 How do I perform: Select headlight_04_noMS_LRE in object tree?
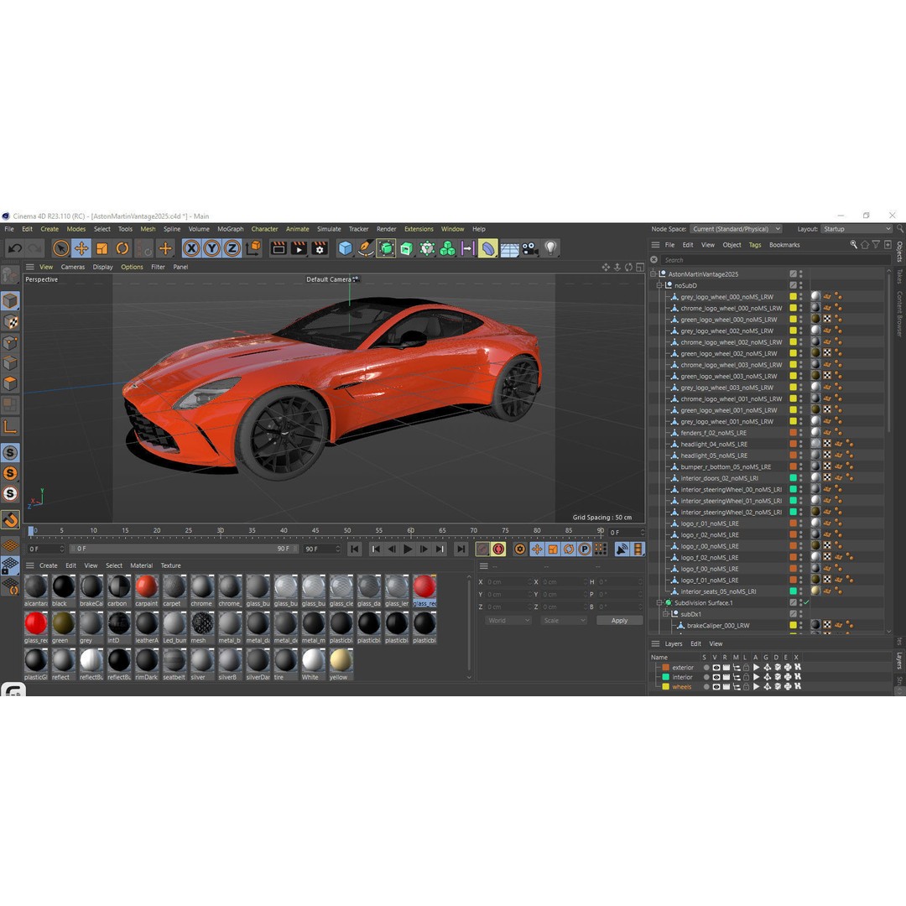click(714, 445)
